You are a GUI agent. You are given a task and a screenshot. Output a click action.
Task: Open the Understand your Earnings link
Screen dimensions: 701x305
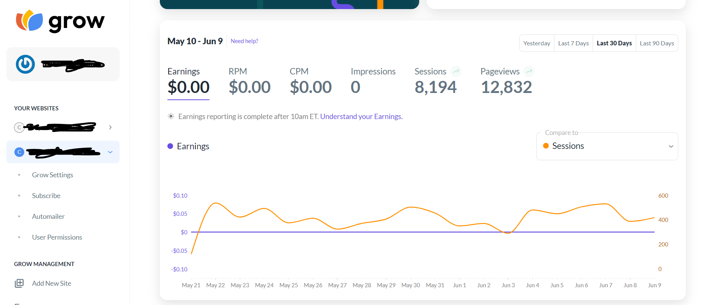pyautogui.click(x=361, y=116)
